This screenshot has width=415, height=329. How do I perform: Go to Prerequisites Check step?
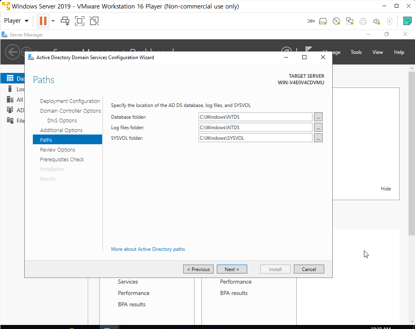[62, 159]
